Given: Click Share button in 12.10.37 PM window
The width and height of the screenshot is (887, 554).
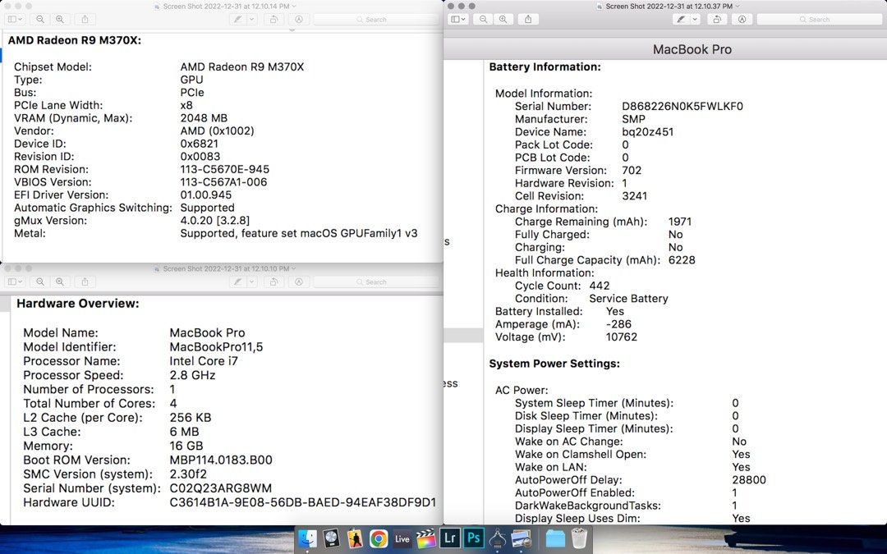Looking at the screenshot, I should point(528,19).
